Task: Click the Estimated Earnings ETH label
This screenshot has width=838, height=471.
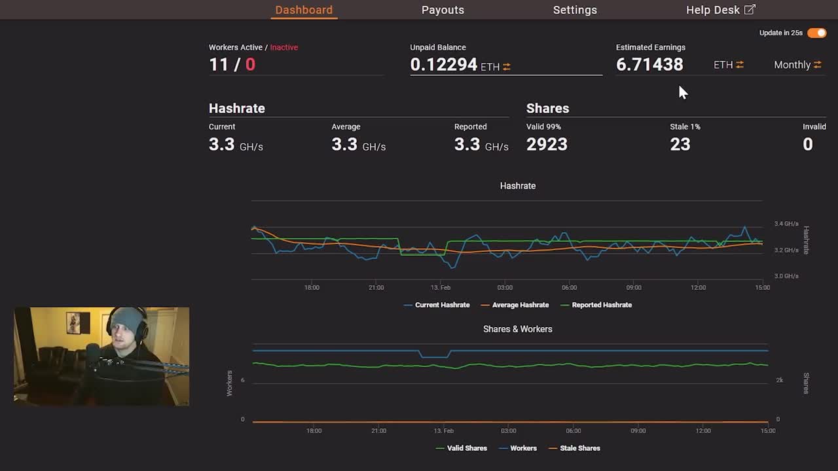Action: pyautogui.click(x=723, y=65)
